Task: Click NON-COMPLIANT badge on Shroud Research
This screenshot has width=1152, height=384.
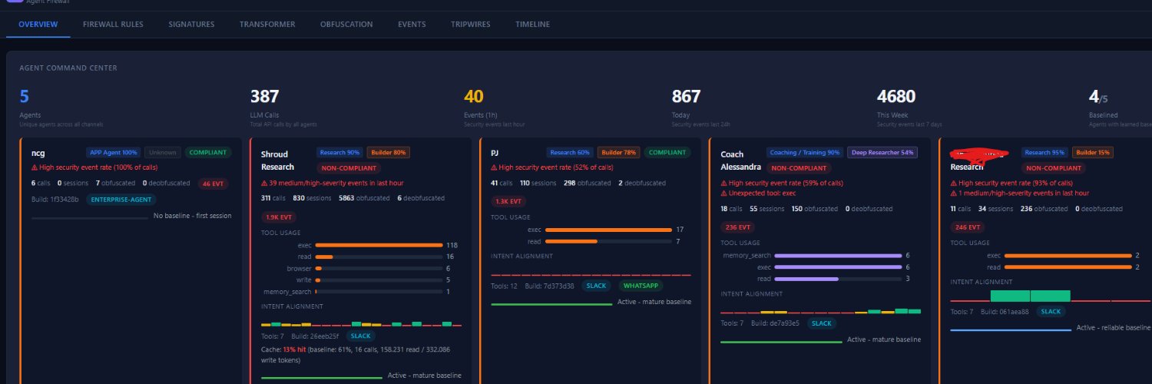Action: tap(347, 167)
